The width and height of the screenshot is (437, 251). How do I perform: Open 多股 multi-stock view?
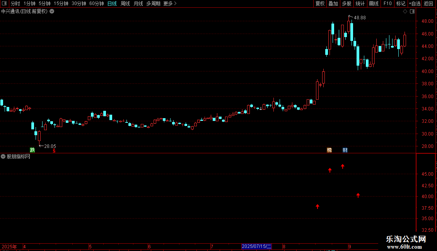coord(347,3)
